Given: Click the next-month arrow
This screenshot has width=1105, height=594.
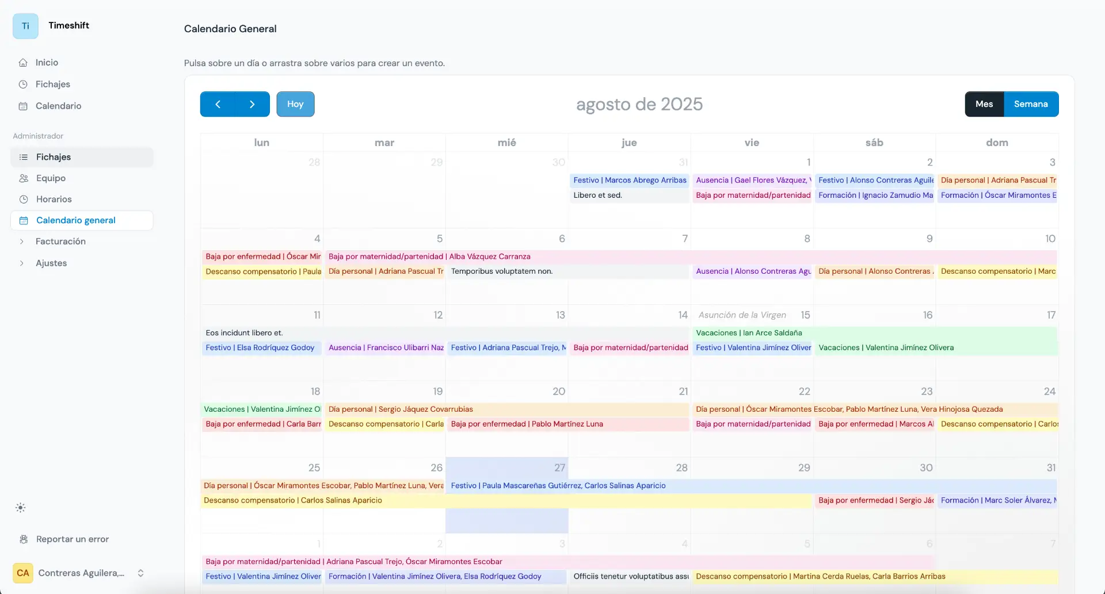Looking at the screenshot, I should (x=252, y=104).
